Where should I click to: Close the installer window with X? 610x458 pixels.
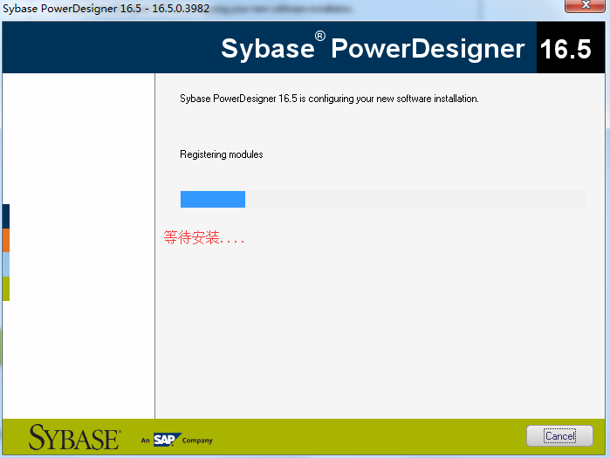tap(585, 6)
